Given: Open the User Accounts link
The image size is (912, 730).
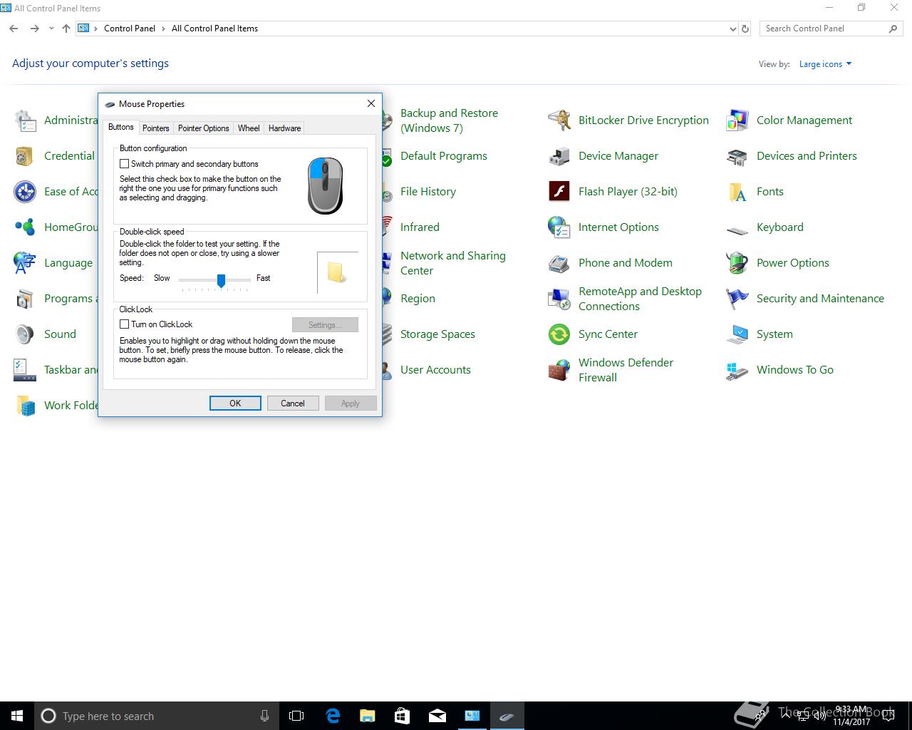Looking at the screenshot, I should [435, 370].
